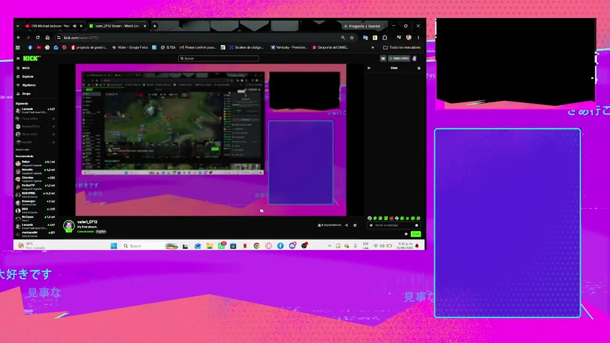Mute the YouTube tab audio icon

(74, 26)
